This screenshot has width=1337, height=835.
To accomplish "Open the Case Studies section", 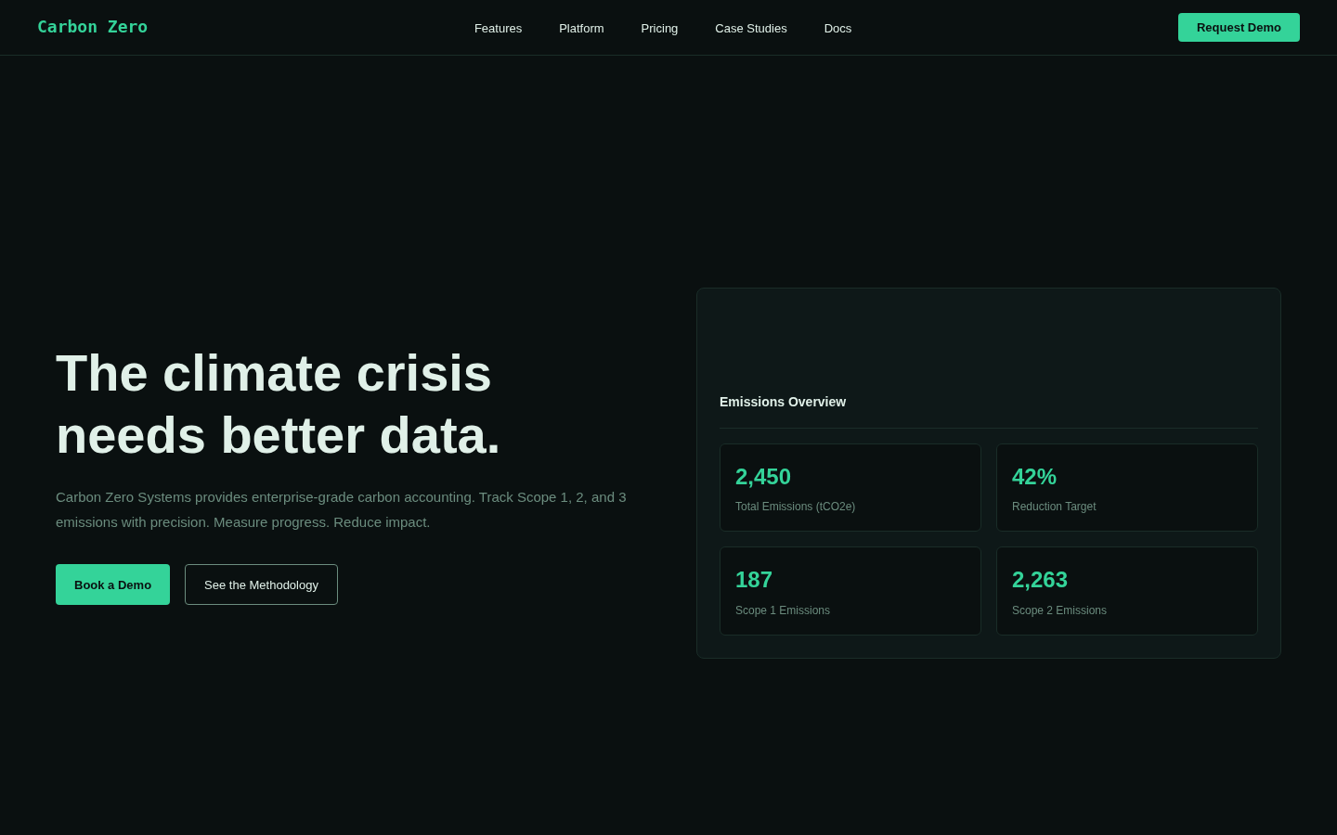I will pyautogui.click(x=750, y=28).
